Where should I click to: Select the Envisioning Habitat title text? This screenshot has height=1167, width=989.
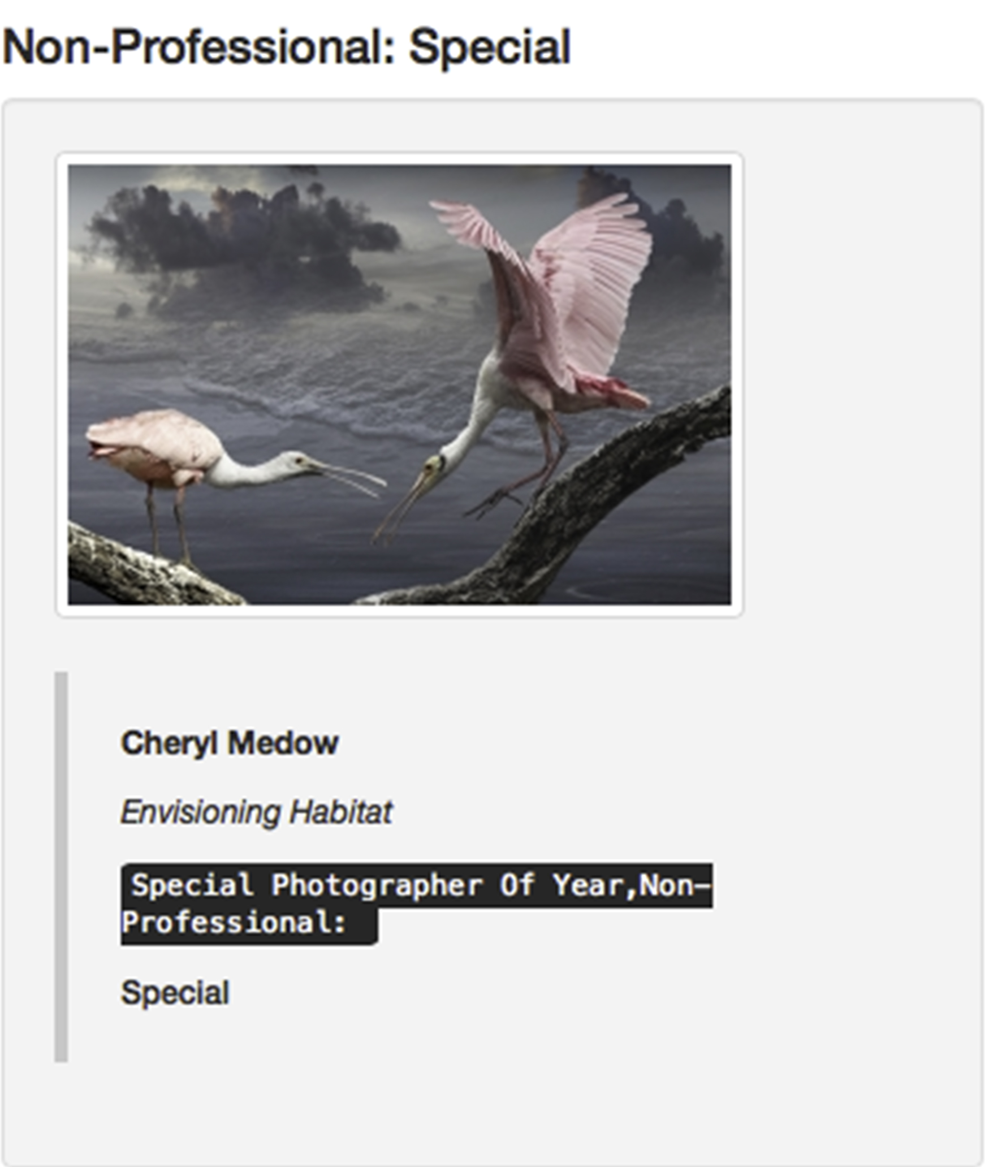click(256, 812)
